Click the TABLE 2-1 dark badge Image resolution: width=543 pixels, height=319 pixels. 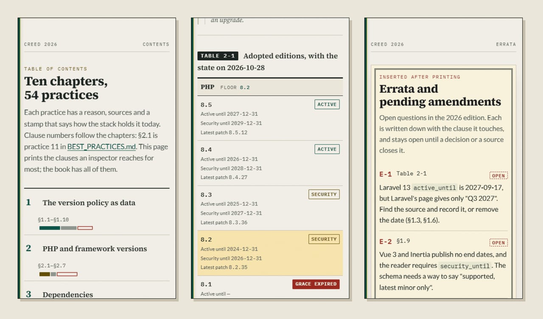[x=218, y=56]
